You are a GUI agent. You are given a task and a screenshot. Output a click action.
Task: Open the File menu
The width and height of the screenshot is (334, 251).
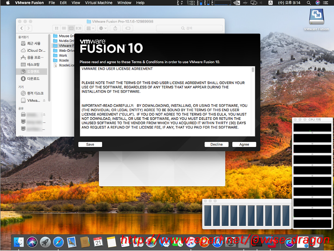coord(51,3)
